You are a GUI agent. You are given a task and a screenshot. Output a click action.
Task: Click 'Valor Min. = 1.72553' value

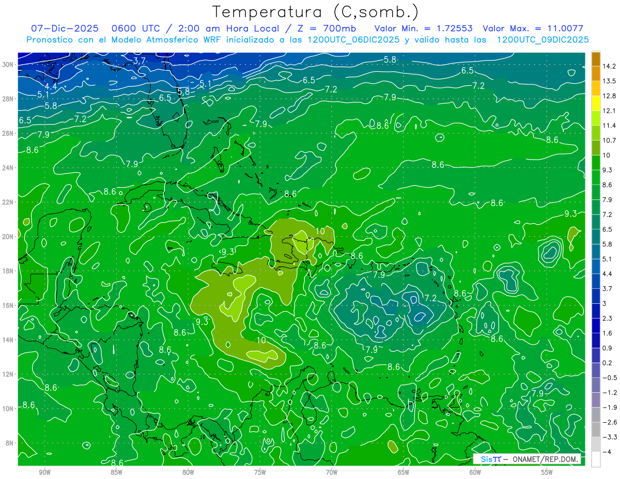[x=424, y=28]
